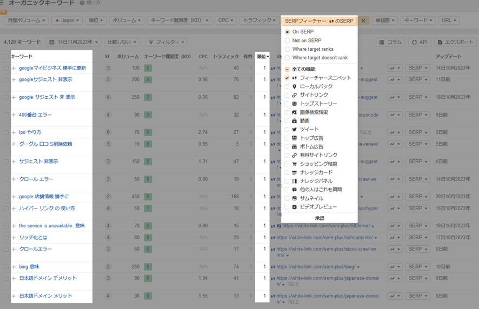
Task: Open keyword link googleサジェスト 非表示
Action: [45, 79]
